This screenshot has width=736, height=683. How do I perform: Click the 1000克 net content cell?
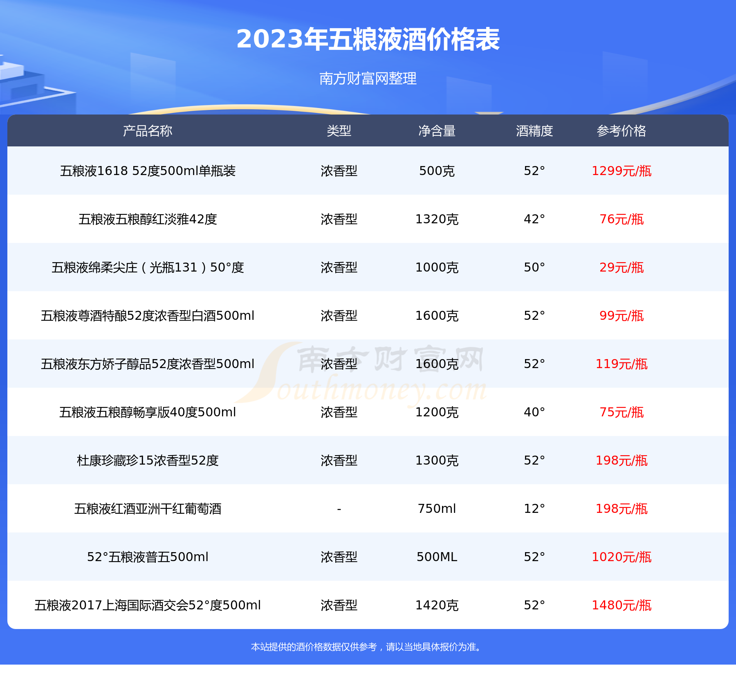437,267
